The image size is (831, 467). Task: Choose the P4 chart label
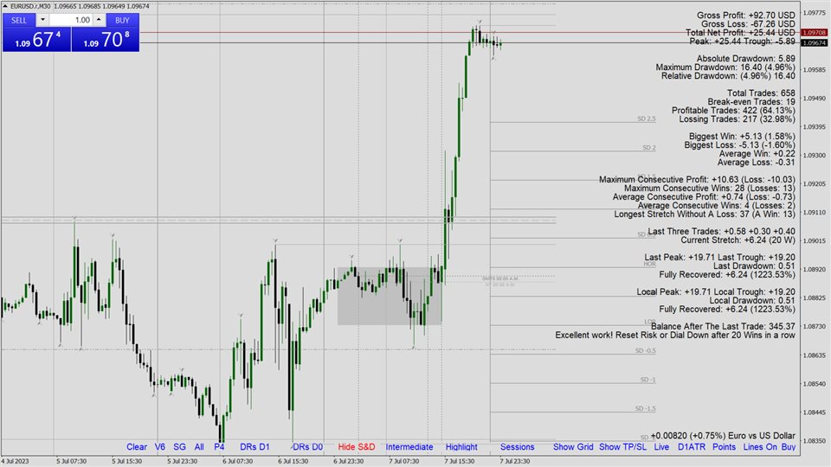pos(219,447)
